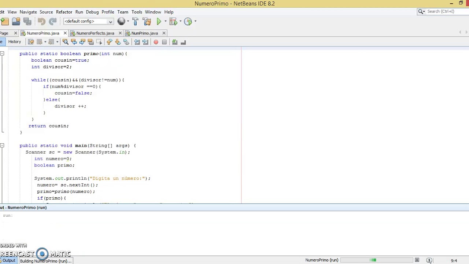The image size is (469, 264).
Task: Click the Open Project folder icon
Action: (16, 22)
